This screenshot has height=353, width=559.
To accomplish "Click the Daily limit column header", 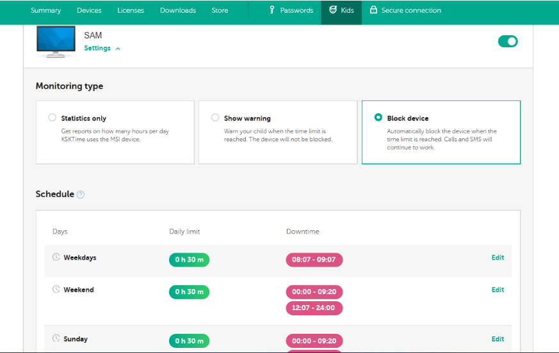I will click(184, 231).
